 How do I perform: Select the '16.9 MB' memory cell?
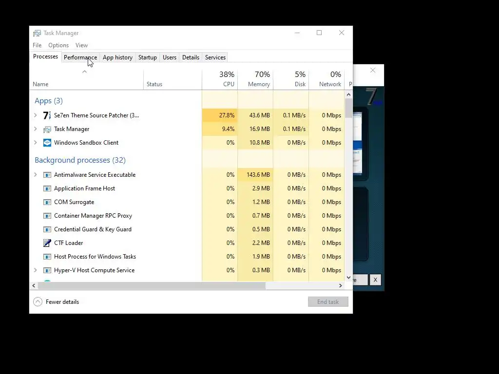255,129
